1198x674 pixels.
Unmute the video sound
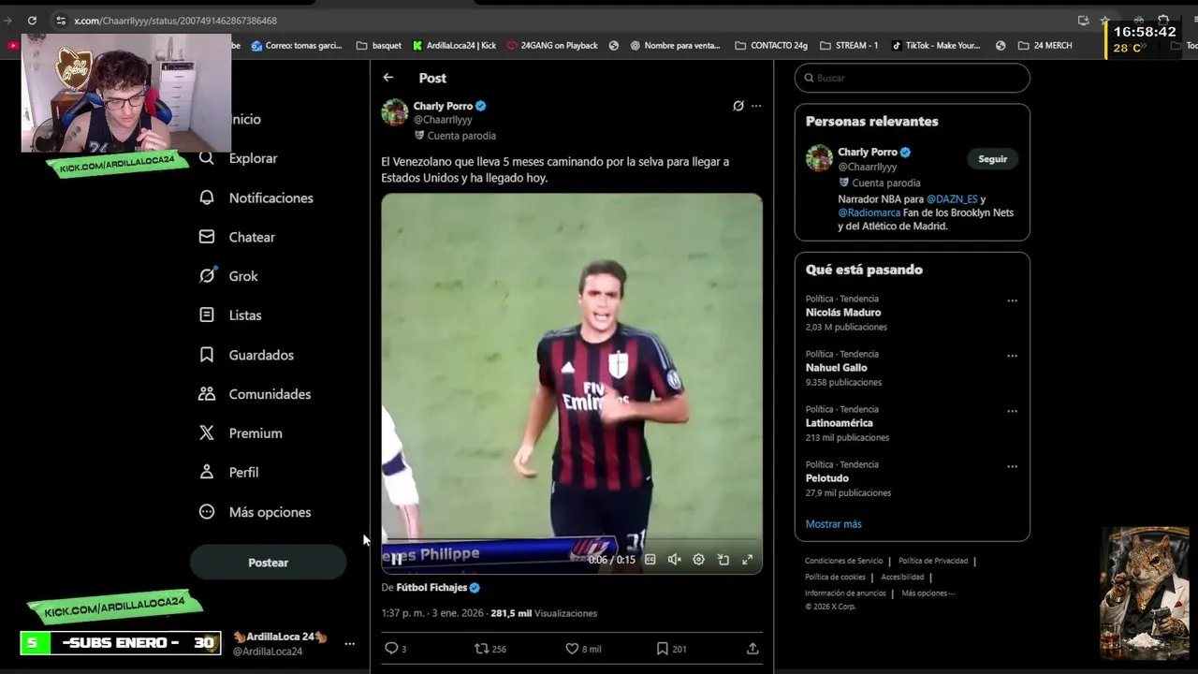pos(674,560)
